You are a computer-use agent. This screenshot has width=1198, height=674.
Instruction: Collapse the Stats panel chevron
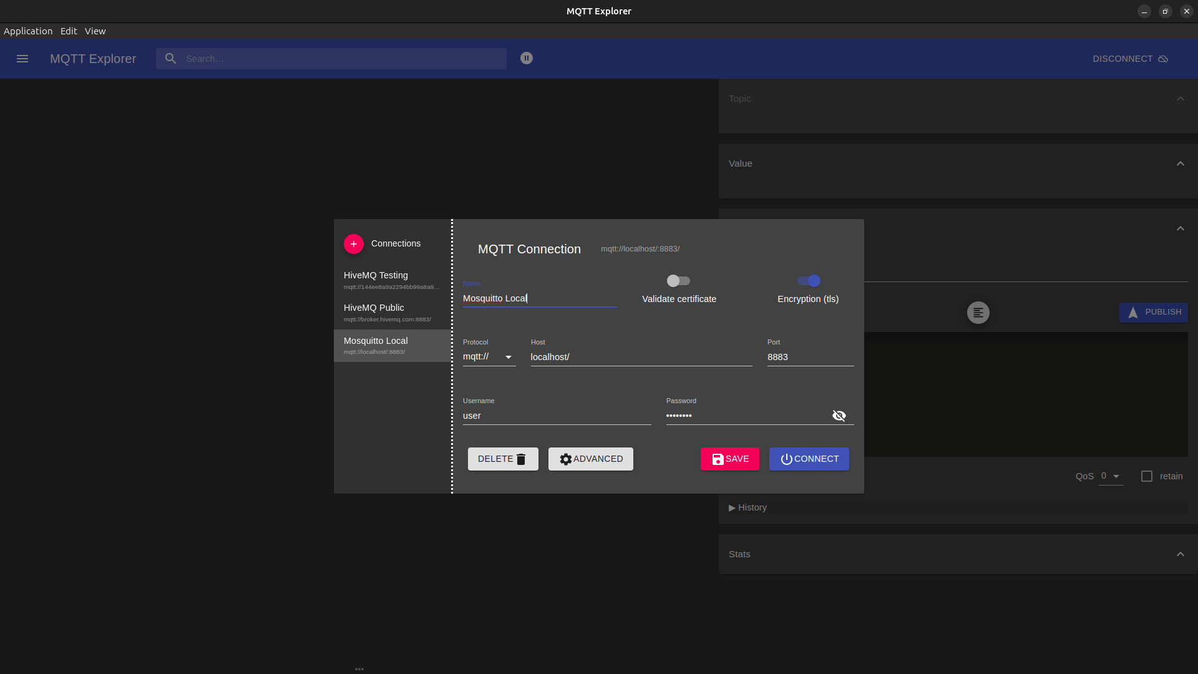[1180, 554]
